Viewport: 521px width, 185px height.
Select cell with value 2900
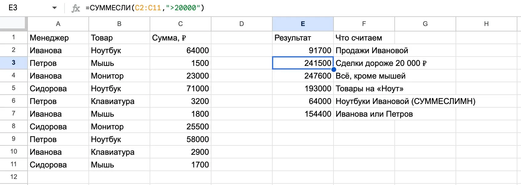[x=181, y=152]
